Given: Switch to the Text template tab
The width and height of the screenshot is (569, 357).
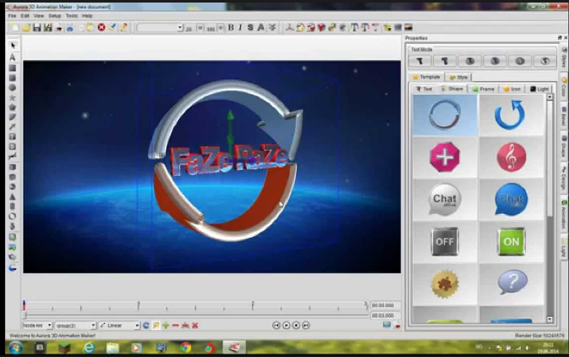Looking at the screenshot, I should (424, 89).
